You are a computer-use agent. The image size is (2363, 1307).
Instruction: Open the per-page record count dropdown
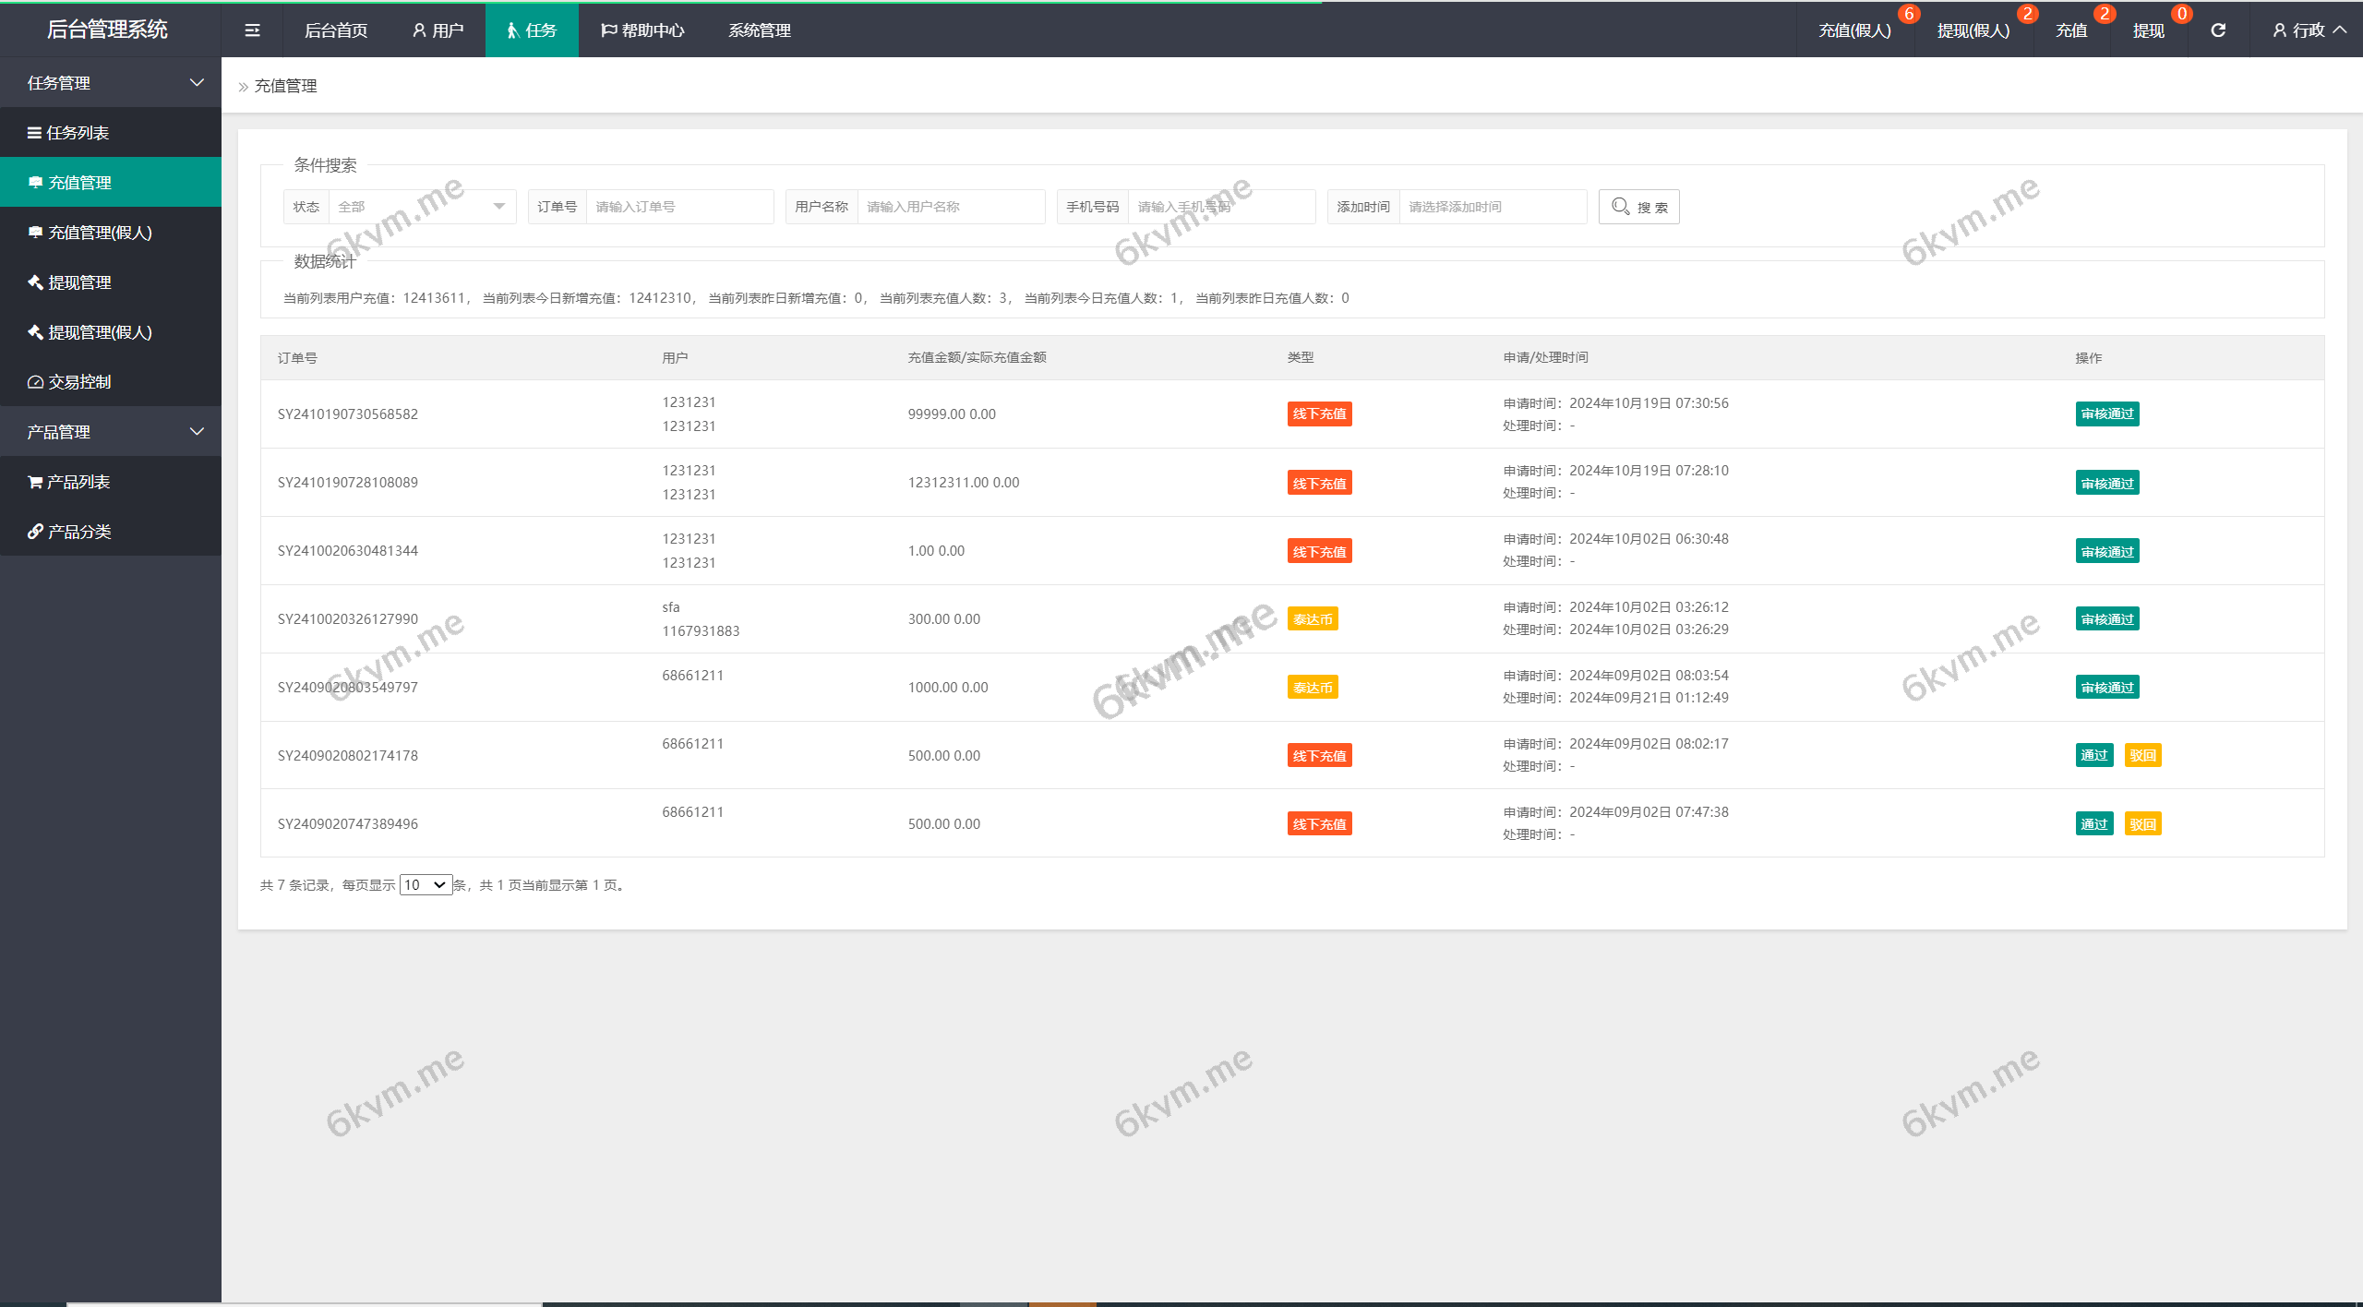(x=426, y=885)
